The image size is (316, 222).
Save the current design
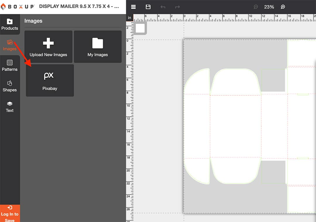coord(148,7)
